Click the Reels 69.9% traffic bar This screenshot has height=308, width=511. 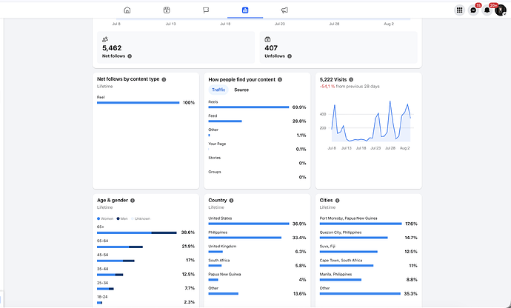click(249, 107)
